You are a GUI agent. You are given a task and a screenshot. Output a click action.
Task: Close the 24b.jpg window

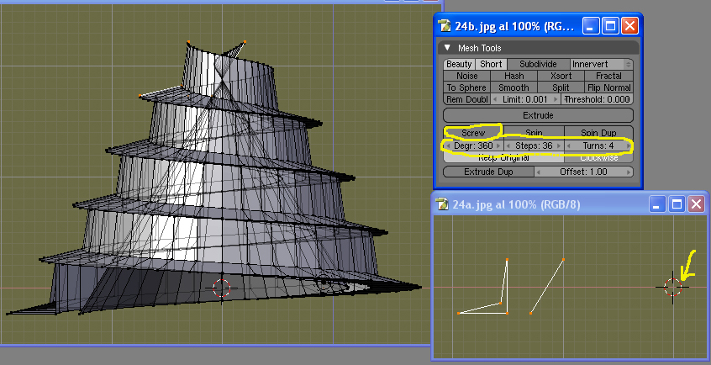(629, 26)
